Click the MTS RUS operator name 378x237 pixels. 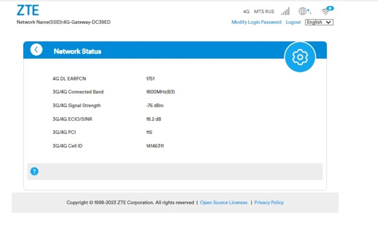coord(264,12)
